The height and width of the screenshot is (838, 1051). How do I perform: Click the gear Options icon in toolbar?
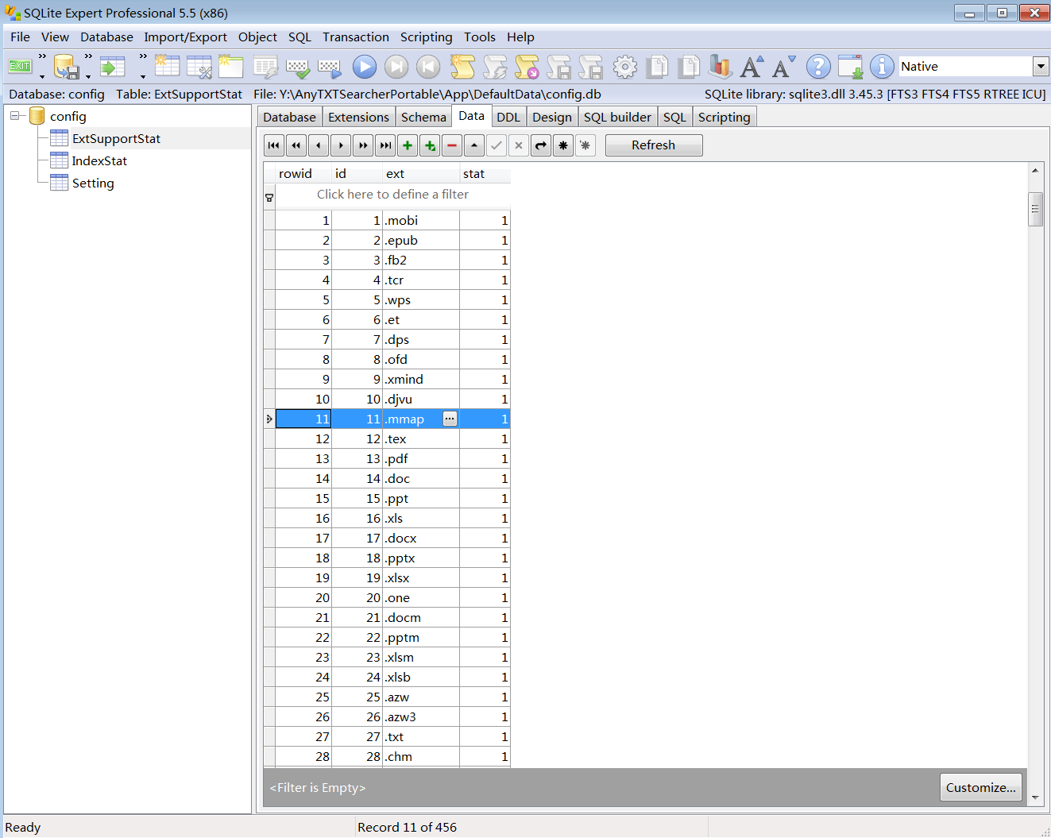625,67
